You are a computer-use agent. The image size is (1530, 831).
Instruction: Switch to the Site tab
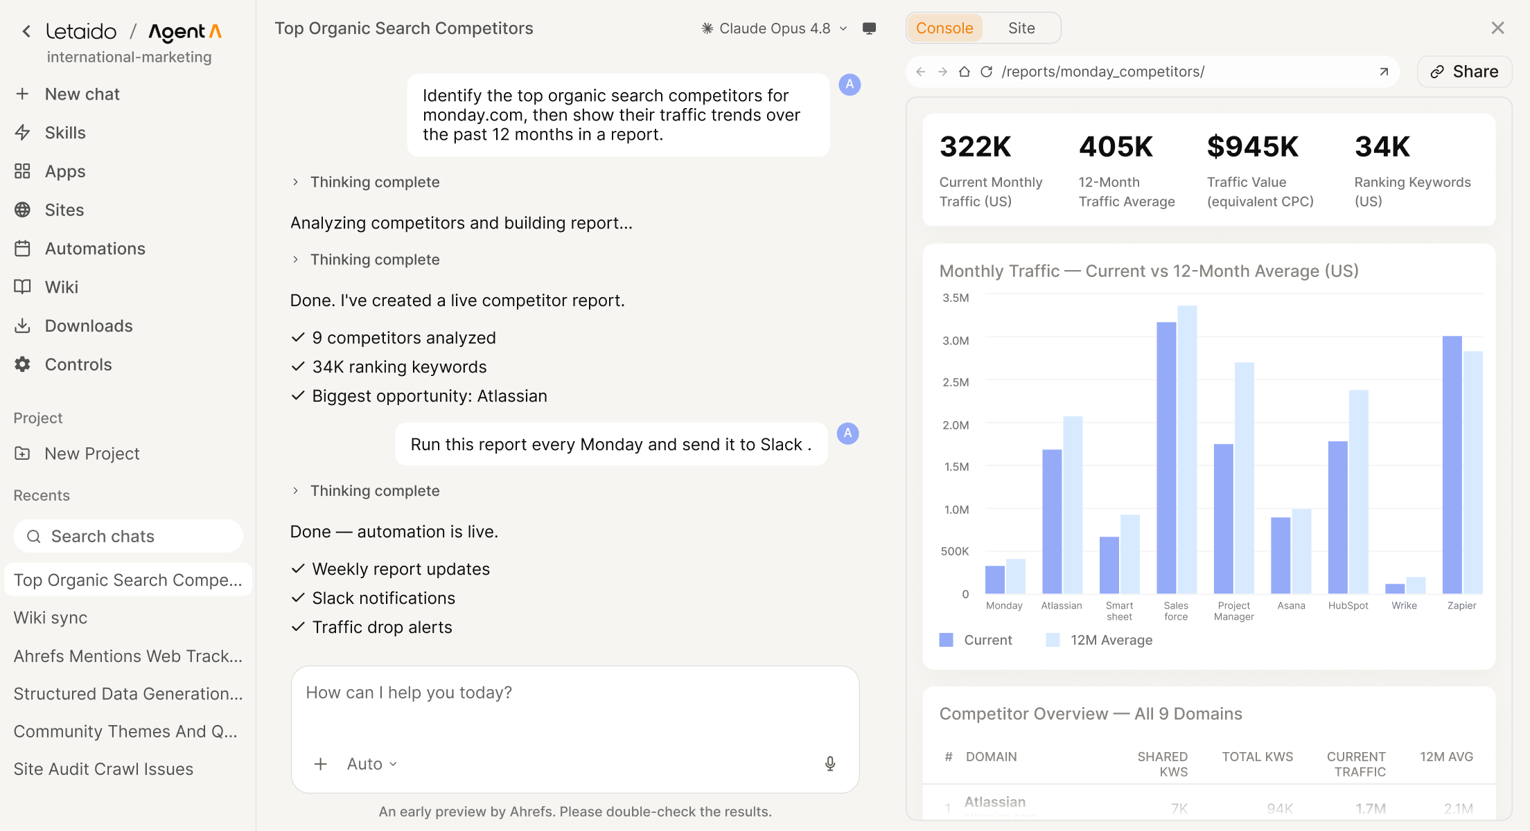pos(1021,28)
